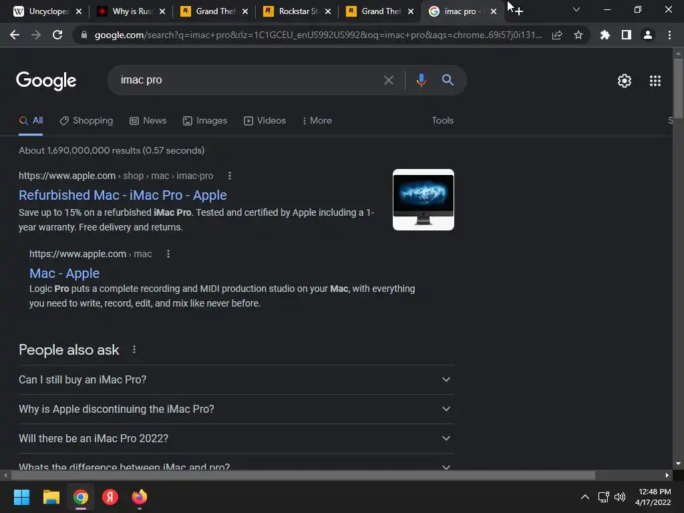The image size is (684, 513).
Task: Click the vertical scrollbar thumb
Action: click(x=678, y=88)
